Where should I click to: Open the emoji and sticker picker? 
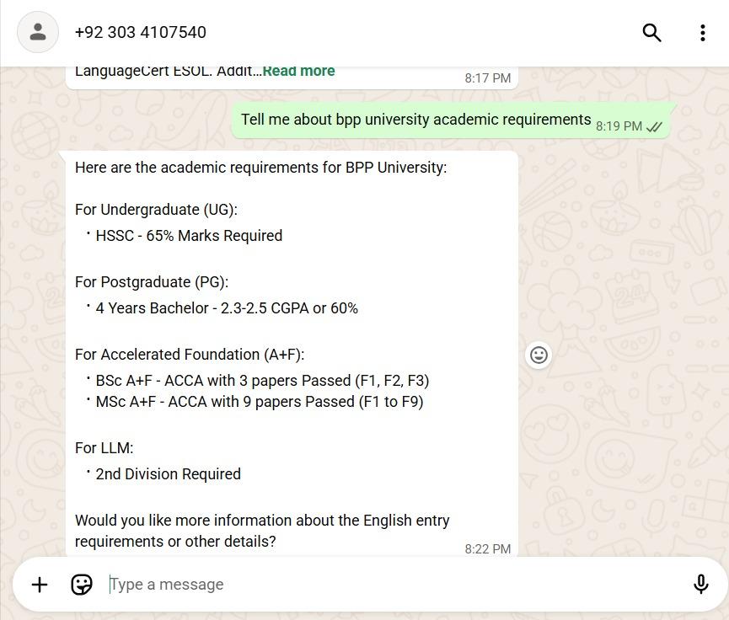(x=82, y=584)
